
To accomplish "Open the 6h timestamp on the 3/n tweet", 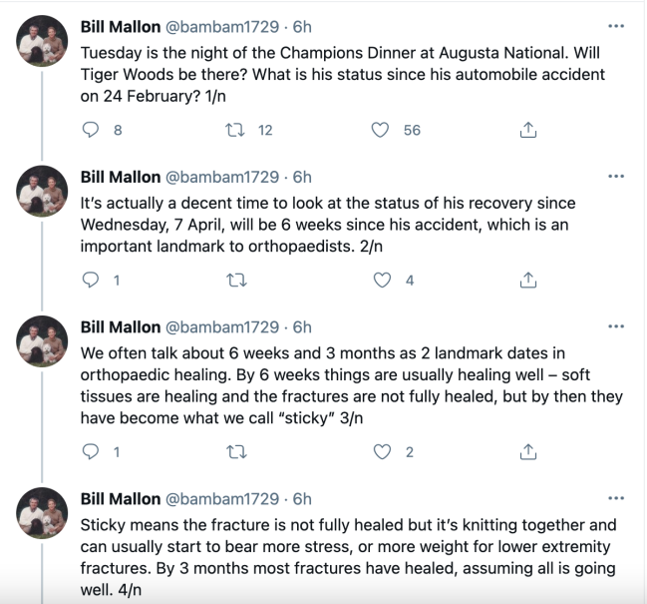I will (302, 327).
